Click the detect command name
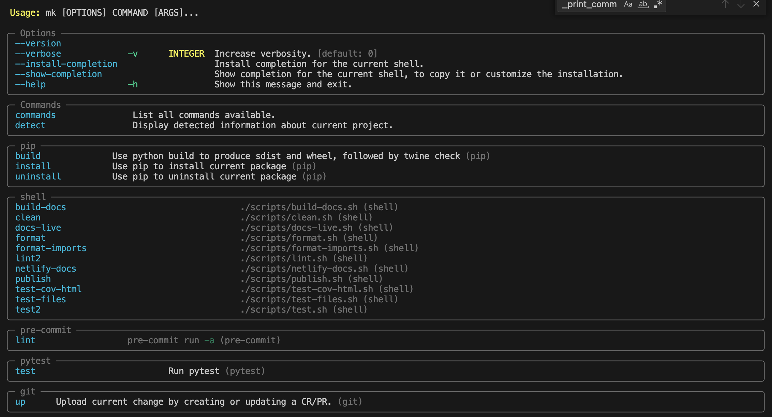The height and width of the screenshot is (417, 772). [x=30, y=125]
